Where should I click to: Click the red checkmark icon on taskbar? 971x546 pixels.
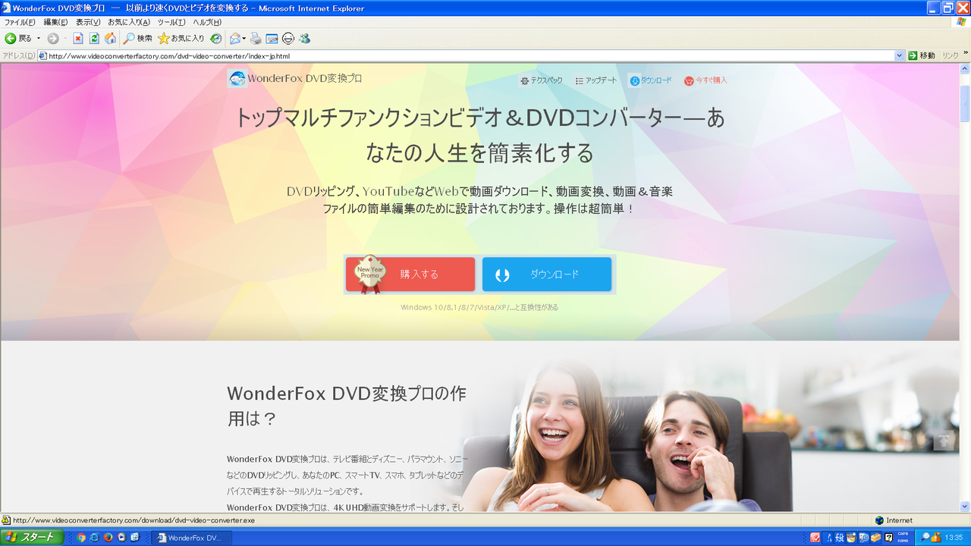pos(815,538)
